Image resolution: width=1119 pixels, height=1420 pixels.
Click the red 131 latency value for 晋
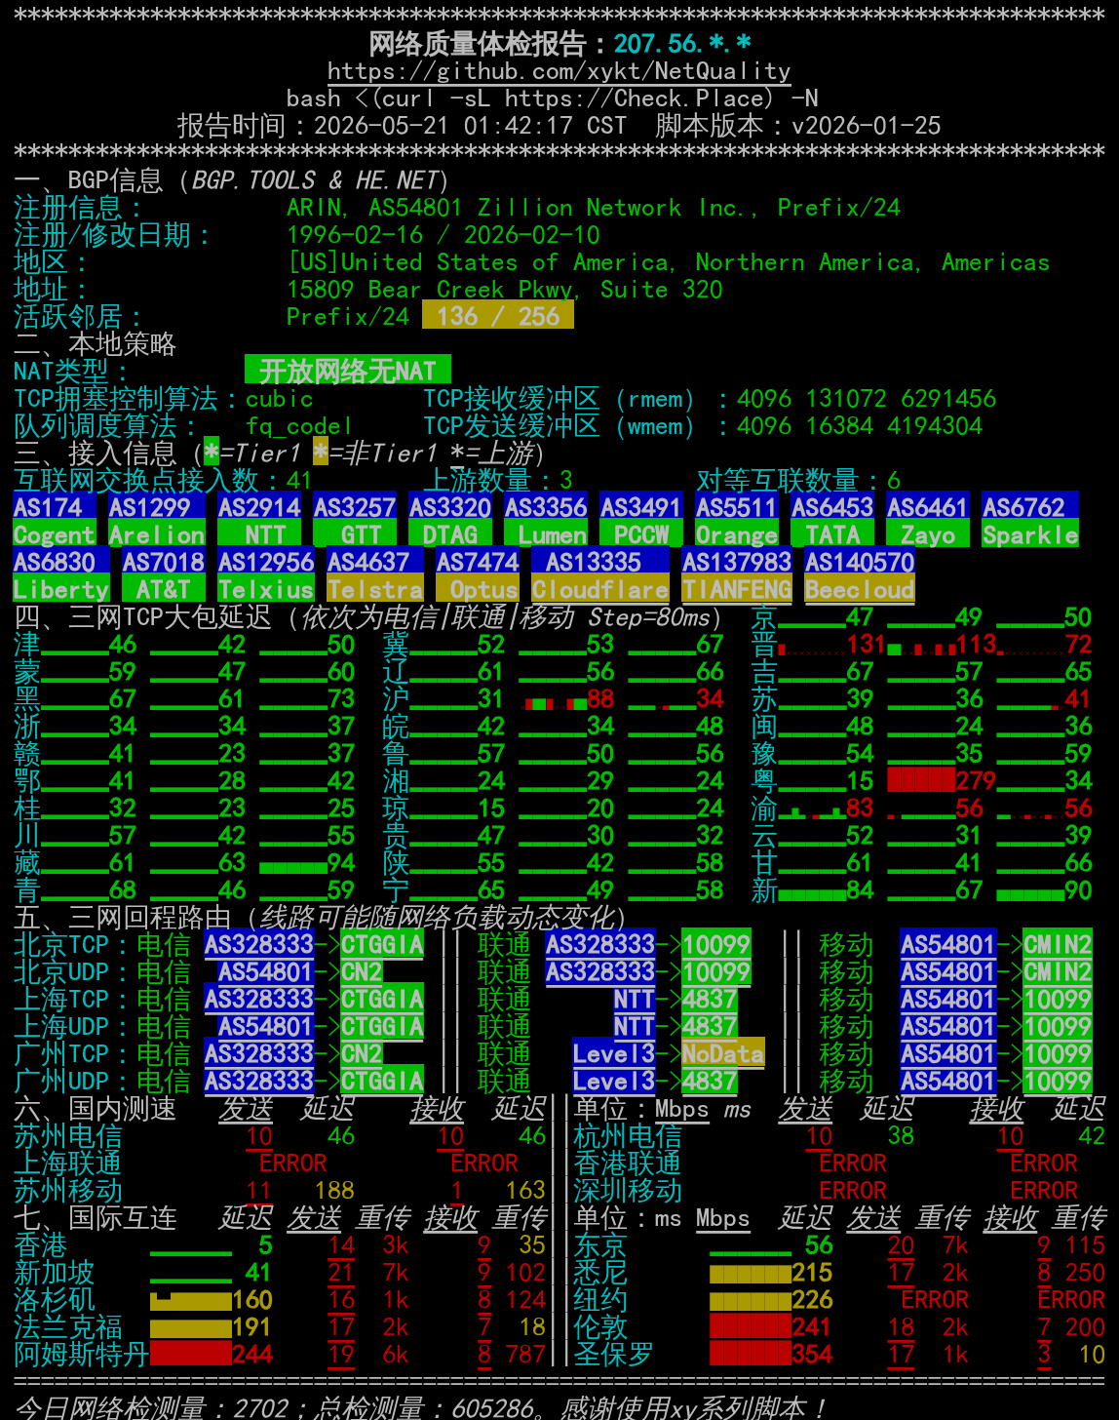tap(867, 645)
